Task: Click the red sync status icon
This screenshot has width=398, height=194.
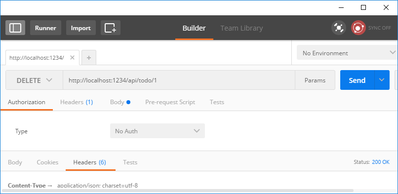Action: click(358, 28)
